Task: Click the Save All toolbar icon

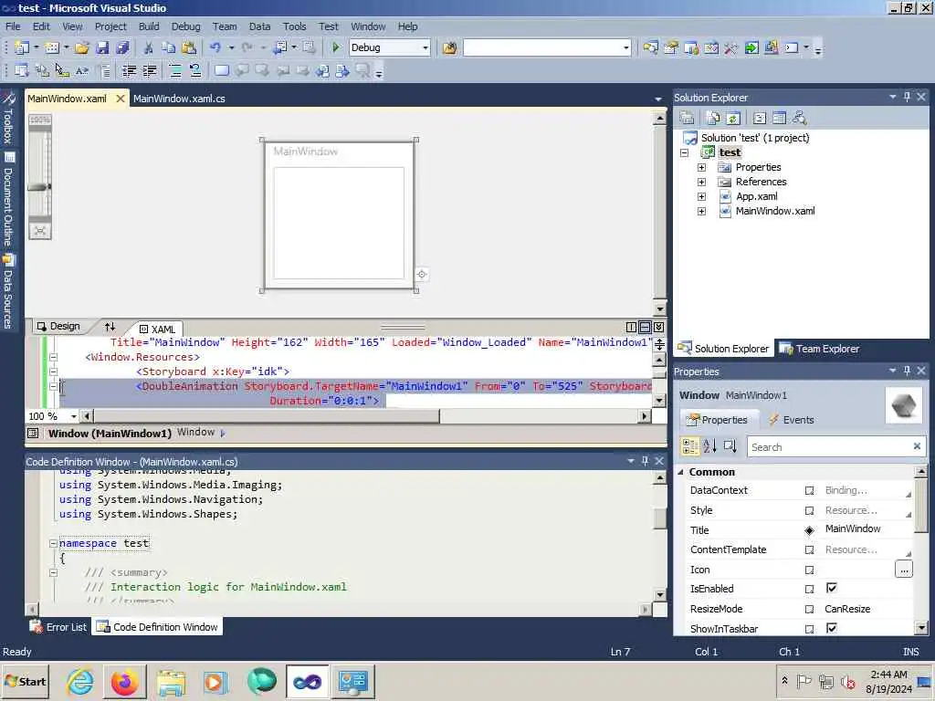Action: click(x=123, y=47)
